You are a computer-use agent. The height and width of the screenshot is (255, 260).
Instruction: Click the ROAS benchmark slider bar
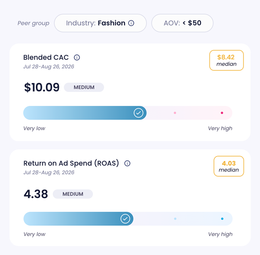128,219
